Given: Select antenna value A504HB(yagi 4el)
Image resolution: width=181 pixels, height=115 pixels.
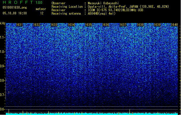Looking at the screenshot, I should coord(102,14).
